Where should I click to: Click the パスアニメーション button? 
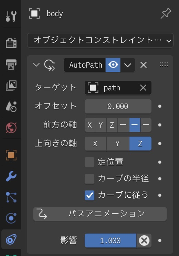100,214
